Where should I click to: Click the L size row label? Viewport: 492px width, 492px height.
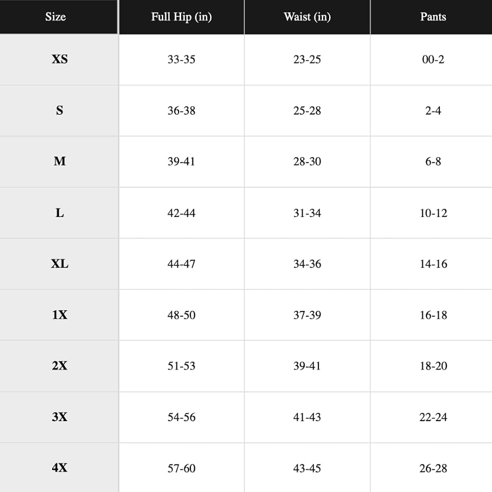(60, 213)
